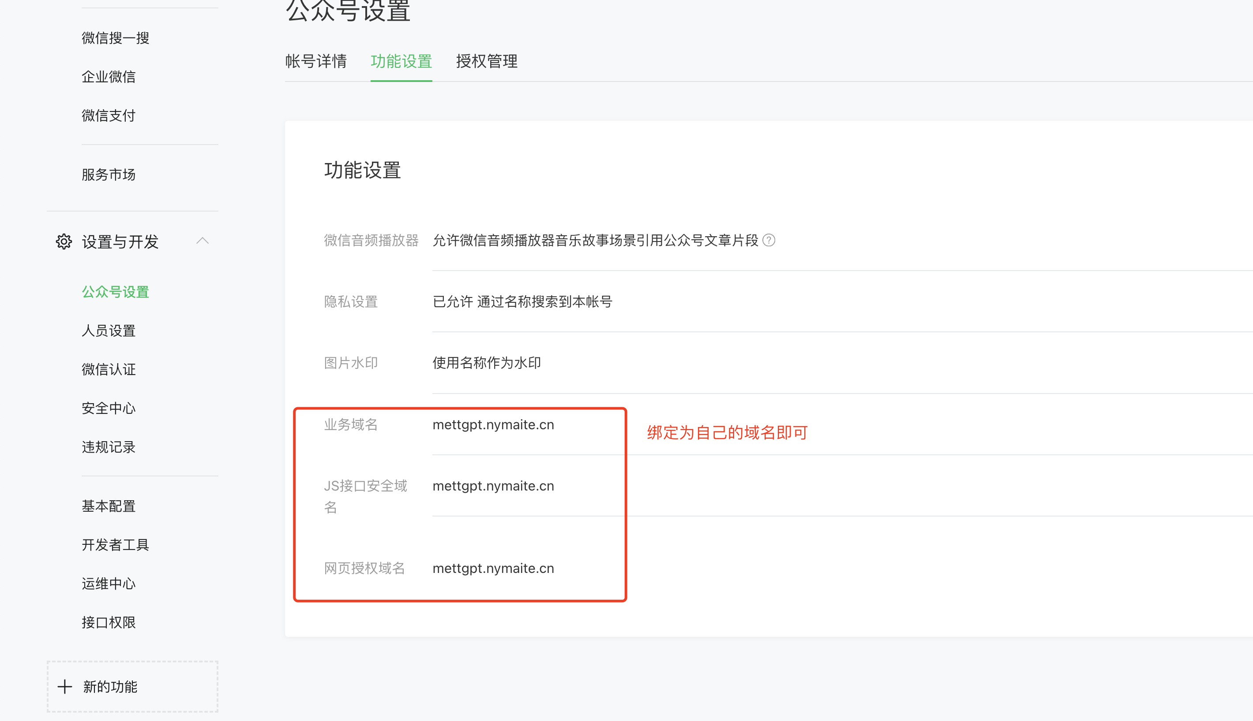Open 微信支付 in the sidebar
Screen dimensions: 1253x721
coord(109,115)
